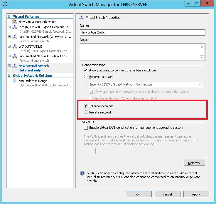Enable virtual LAN identification checkbox
The height and width of the screenshot is (204, 216).
(86, 128)
